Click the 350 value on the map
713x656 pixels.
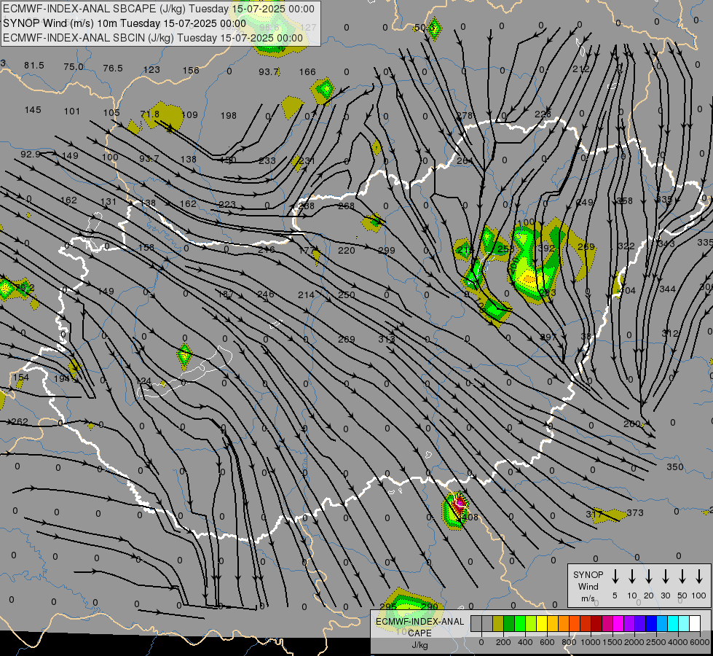pos(675,466)
